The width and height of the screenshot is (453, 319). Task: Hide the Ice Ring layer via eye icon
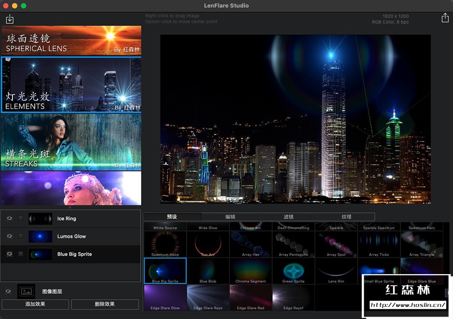(x=9, y=219)
